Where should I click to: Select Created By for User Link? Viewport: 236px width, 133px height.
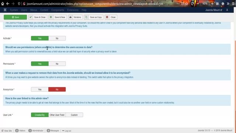[x=40, y=115]
